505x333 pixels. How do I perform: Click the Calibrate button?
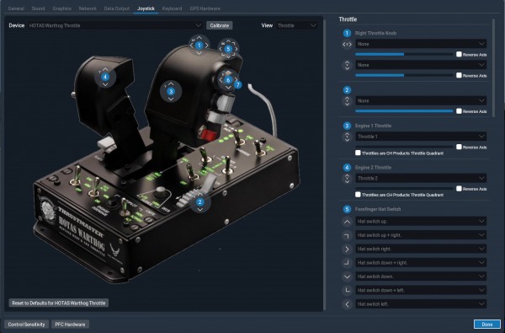pos(220,25)
